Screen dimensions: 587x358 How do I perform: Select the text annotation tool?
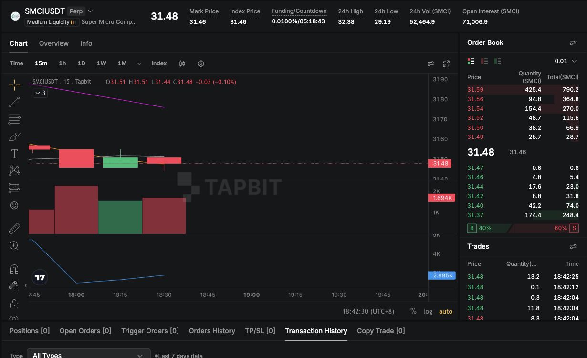[x=14, y=153]
